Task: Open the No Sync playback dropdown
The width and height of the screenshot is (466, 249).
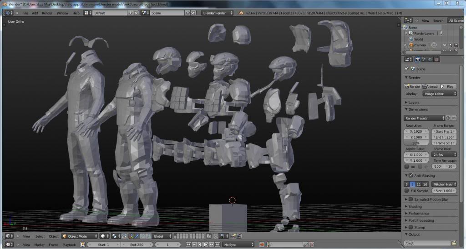Action: 238,245
